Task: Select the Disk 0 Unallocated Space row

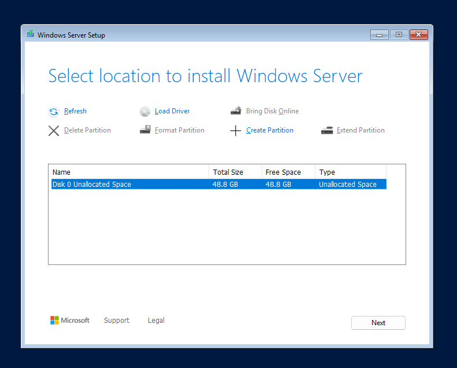Action: point(219,185)
